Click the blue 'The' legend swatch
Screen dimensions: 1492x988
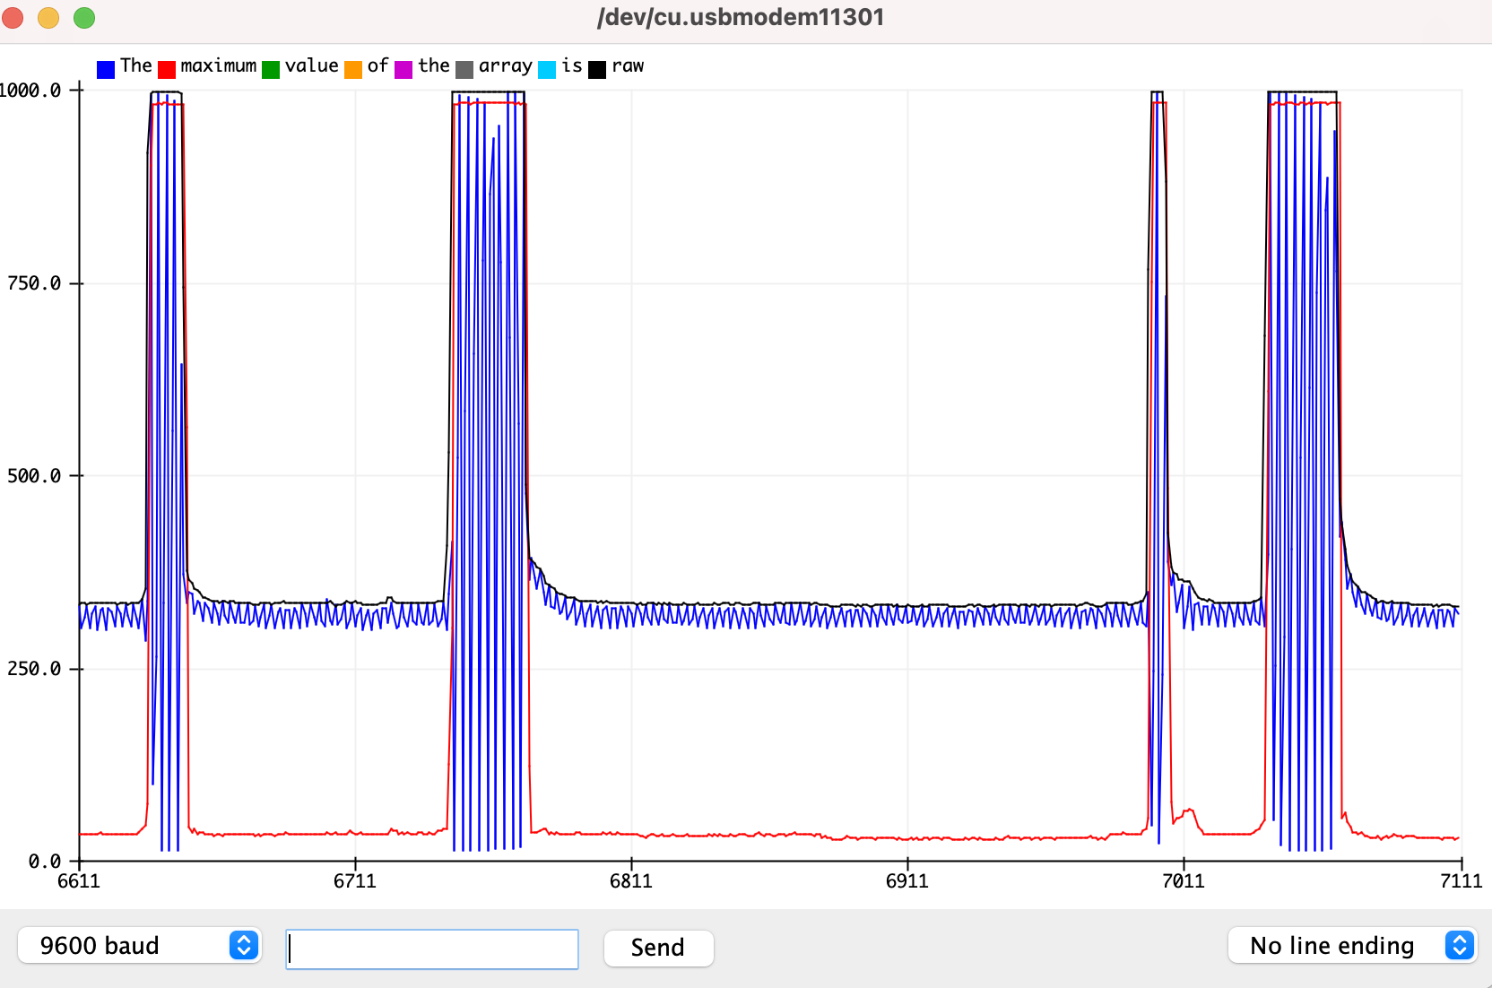tap(106, 69)
